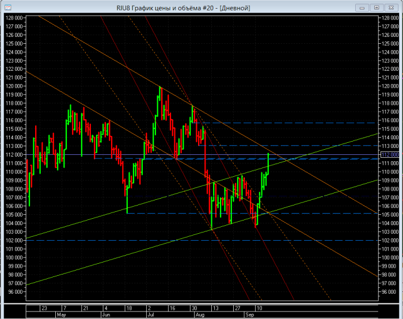Open the chart window system menu icon

(8, 7)
